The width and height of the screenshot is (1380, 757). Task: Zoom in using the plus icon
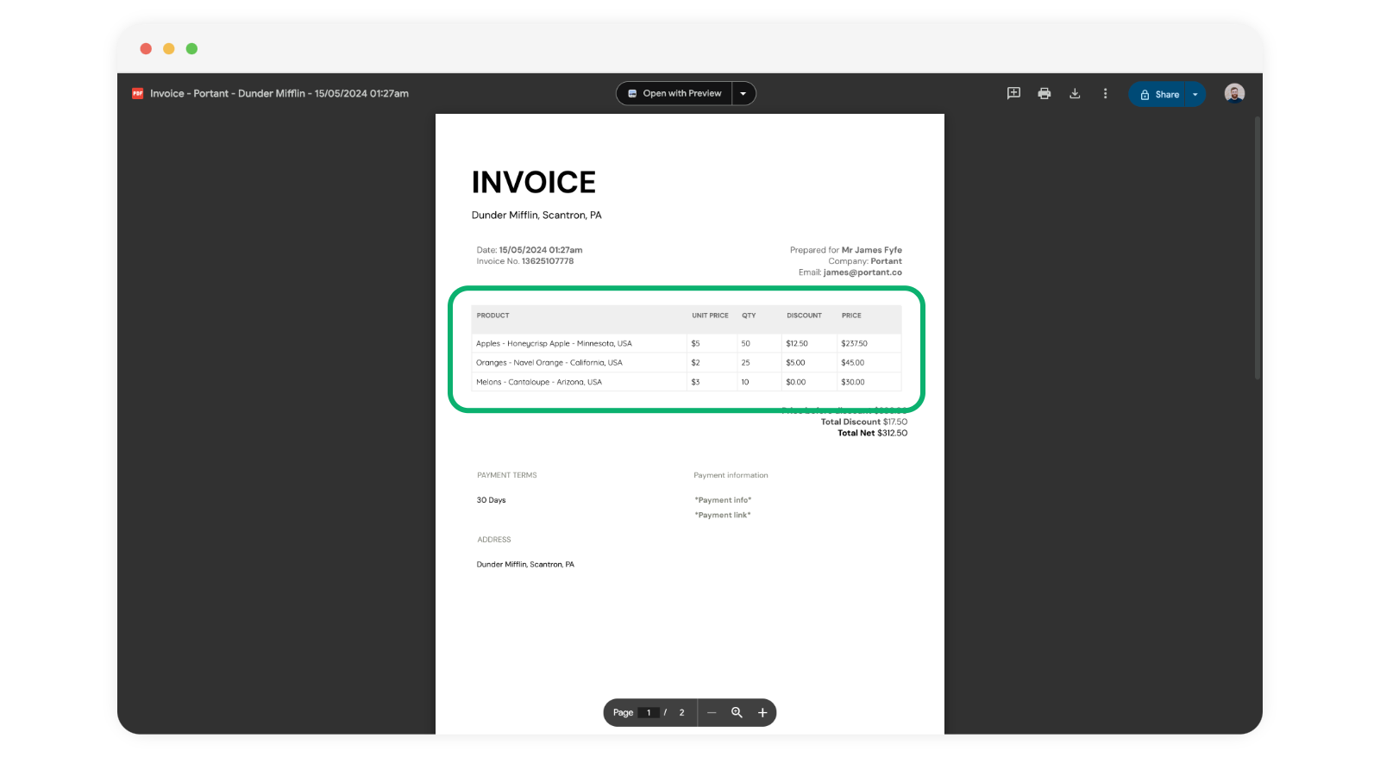[x=762, y=712]
